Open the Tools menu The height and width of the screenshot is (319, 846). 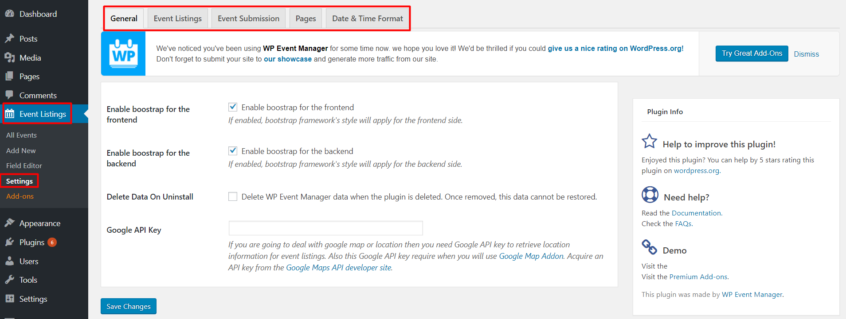pos(28,280)
